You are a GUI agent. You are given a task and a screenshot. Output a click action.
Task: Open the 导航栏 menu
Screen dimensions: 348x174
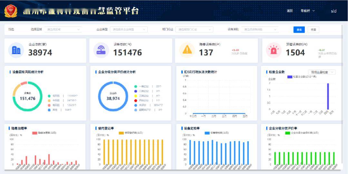click(308, 11)
